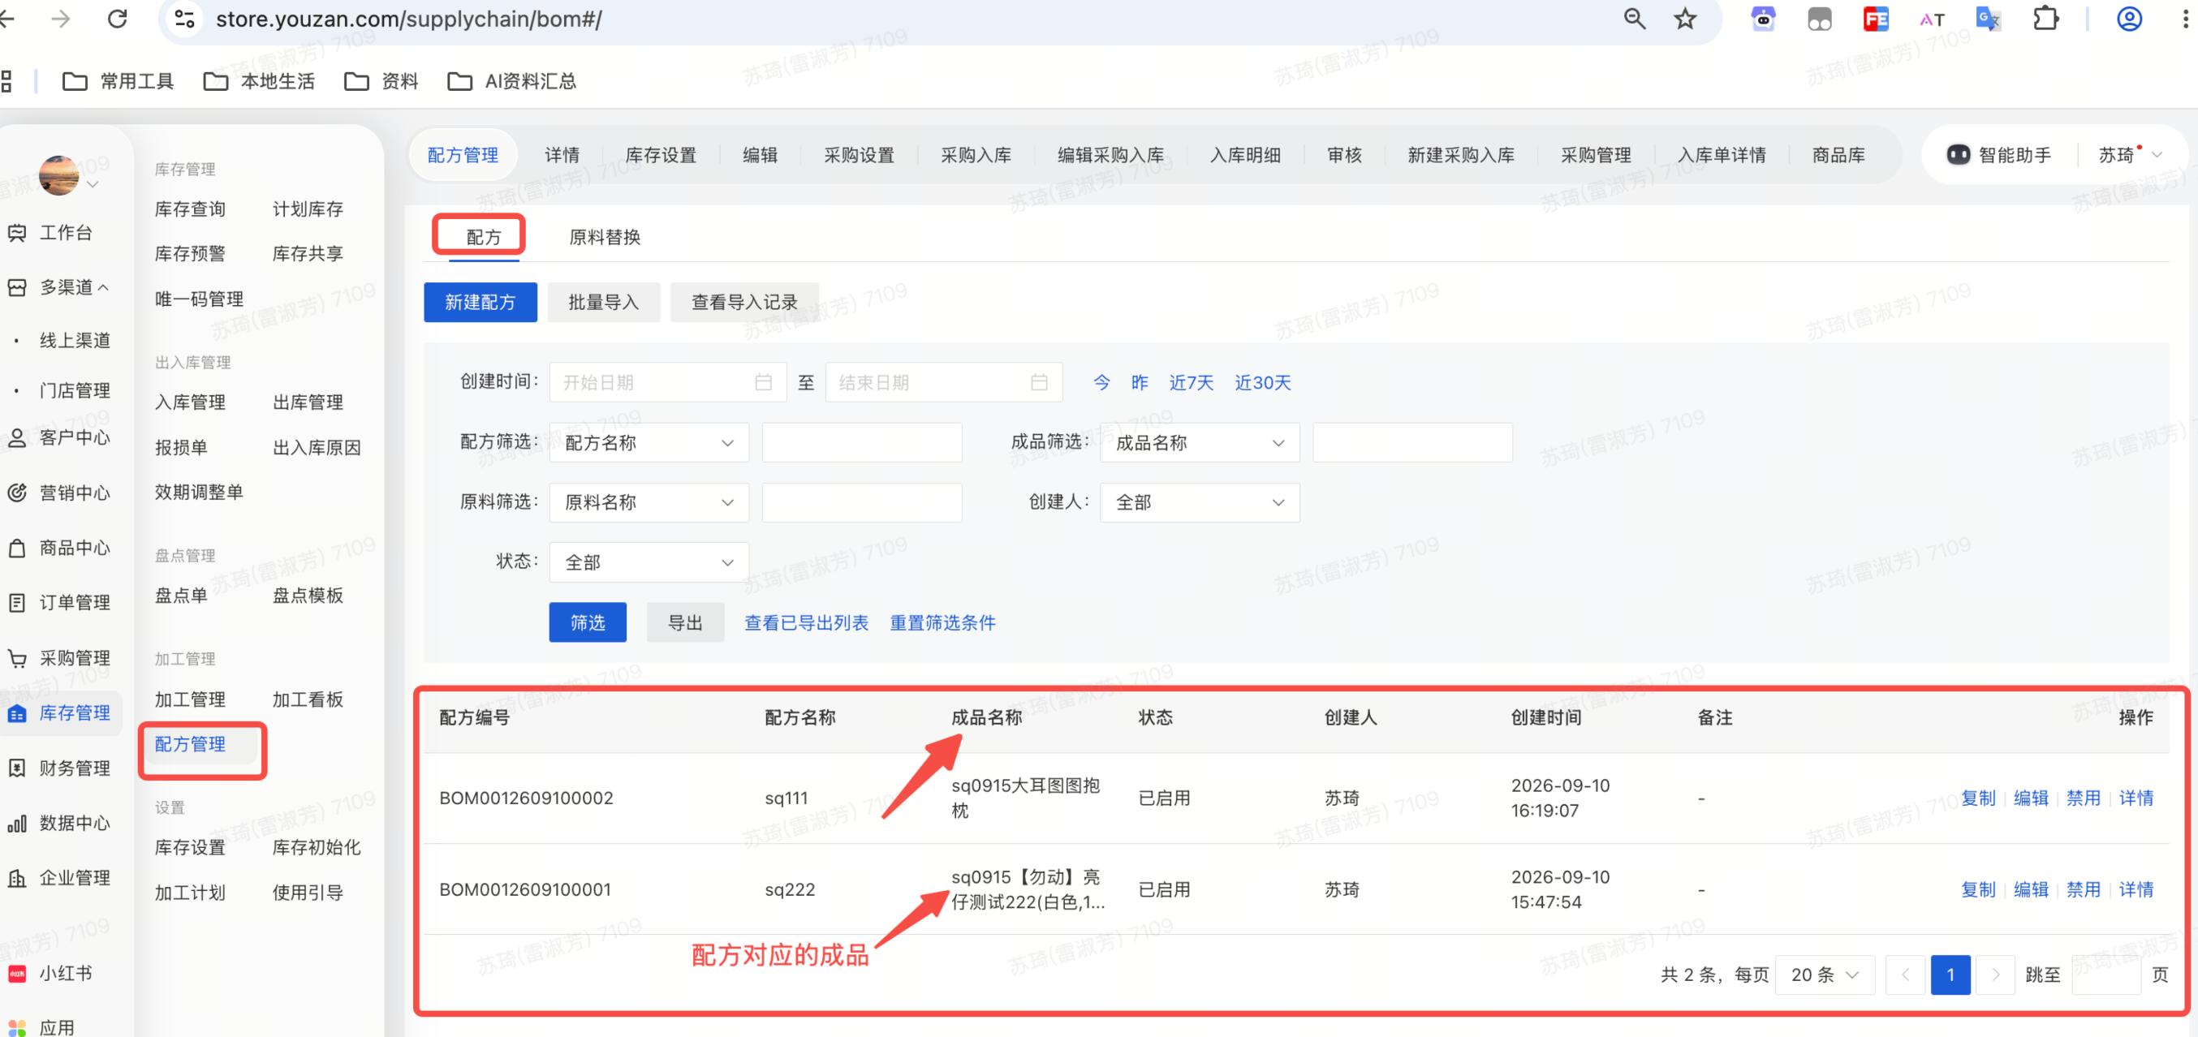
Task: Open the 创建人 dropdown
Action: (1200, 502)
